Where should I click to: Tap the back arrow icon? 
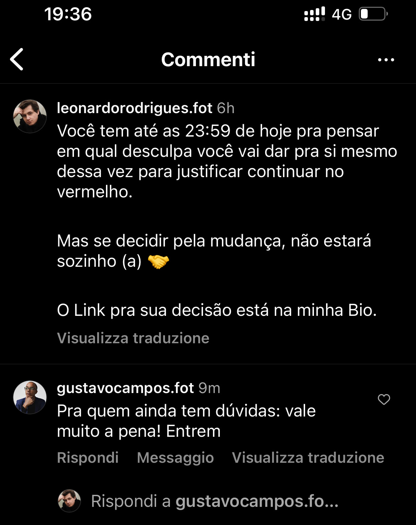coord(17,59)
